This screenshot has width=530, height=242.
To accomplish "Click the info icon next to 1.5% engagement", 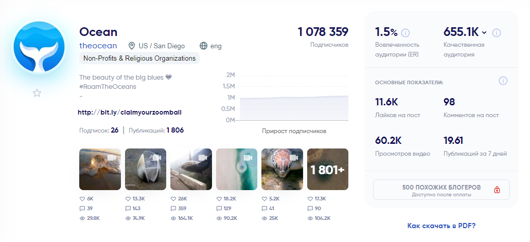I will pyautogui.click(x=405, y=33).
